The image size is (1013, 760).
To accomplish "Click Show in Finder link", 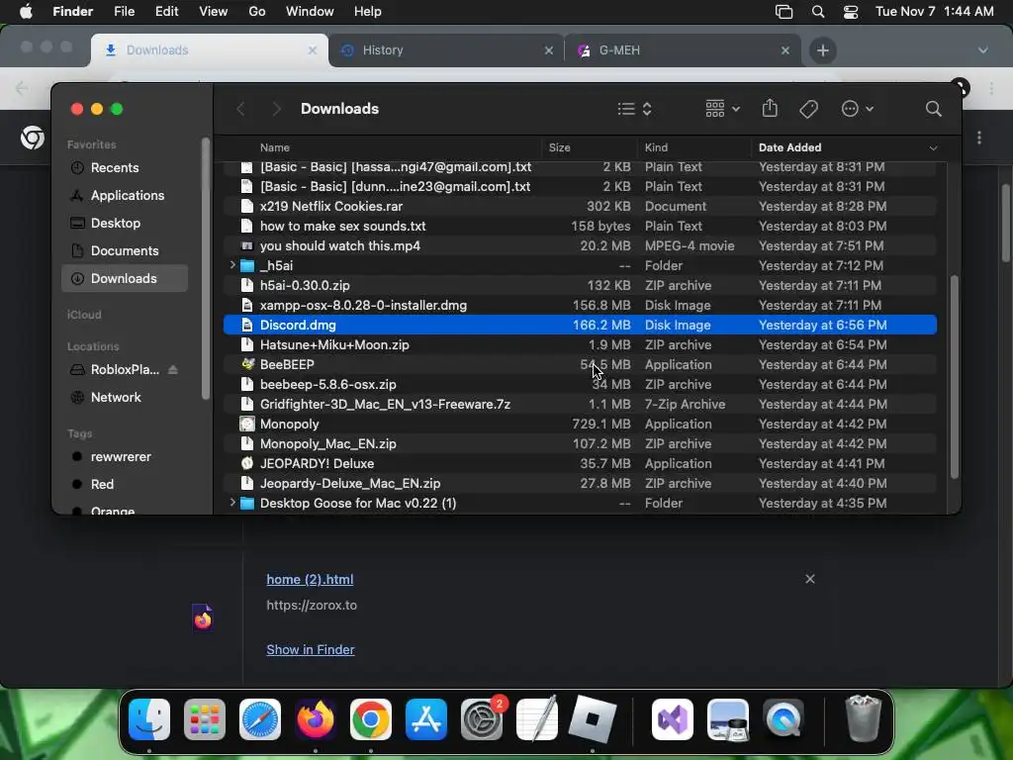I will tap(310, 649).
